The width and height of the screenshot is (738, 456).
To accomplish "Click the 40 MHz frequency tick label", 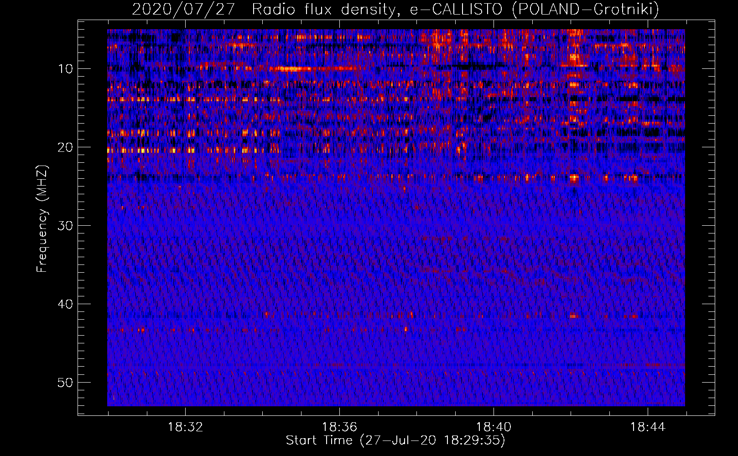I will tap(66, 304).
